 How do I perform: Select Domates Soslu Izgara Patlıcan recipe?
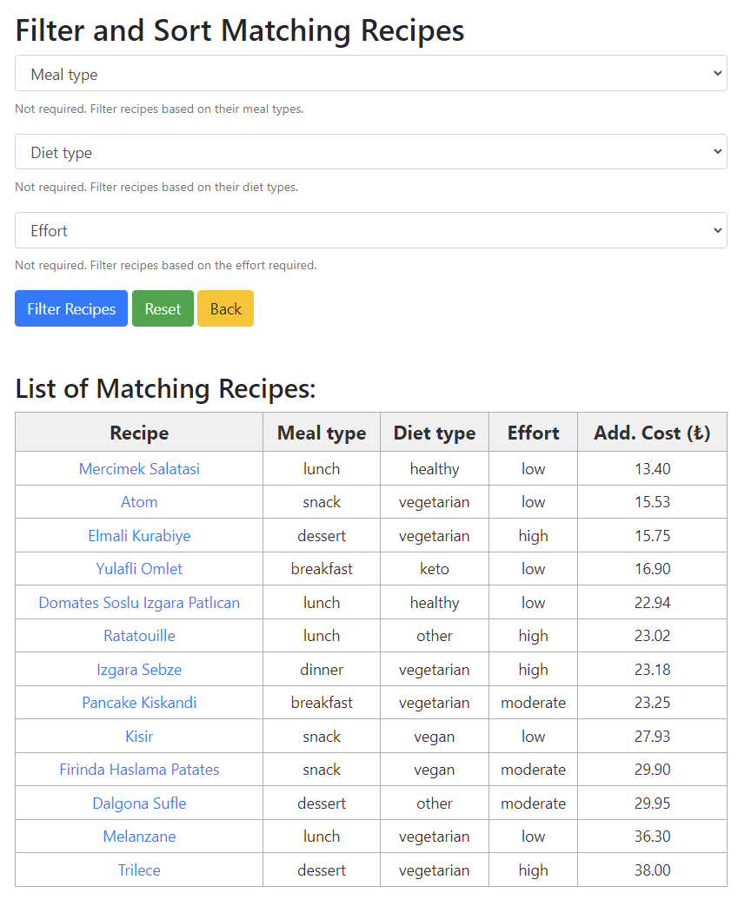coord(139,602)
